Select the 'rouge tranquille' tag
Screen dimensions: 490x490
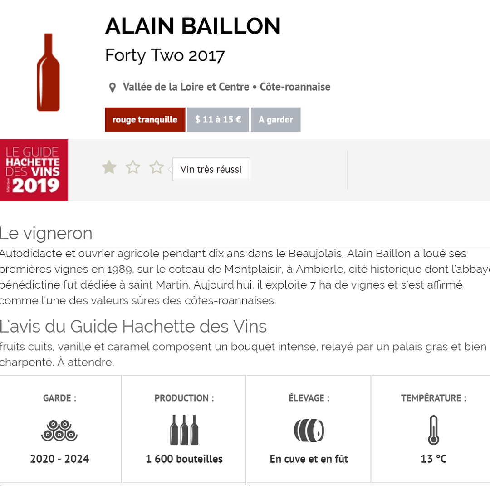pyautogui.click(x=145, y=120)
